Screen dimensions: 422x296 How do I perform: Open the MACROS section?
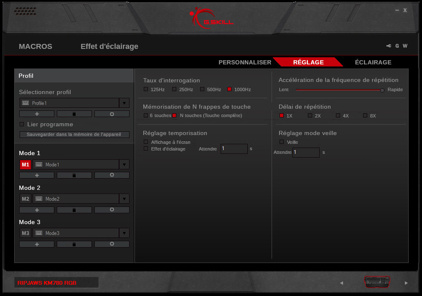[x=36, y=46]
